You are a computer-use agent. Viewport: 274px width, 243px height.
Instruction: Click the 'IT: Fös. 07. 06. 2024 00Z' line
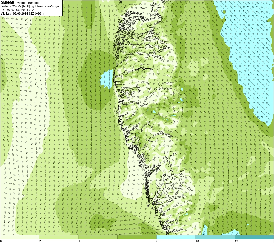pyautogui.click(x=17, y=10)
